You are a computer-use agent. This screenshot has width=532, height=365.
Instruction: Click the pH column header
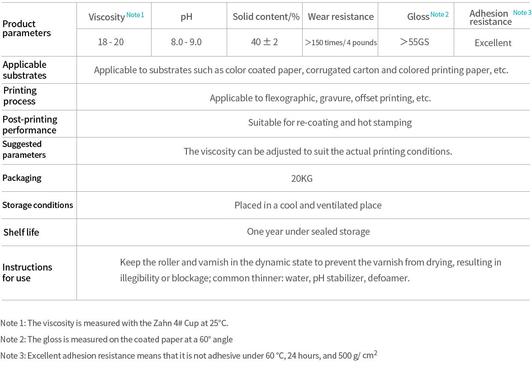pyautogui.click(x=186, y=17)
